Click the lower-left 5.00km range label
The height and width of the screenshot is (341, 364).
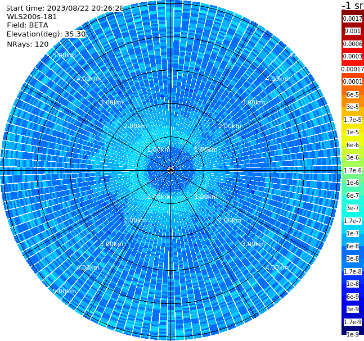(64, 291)
